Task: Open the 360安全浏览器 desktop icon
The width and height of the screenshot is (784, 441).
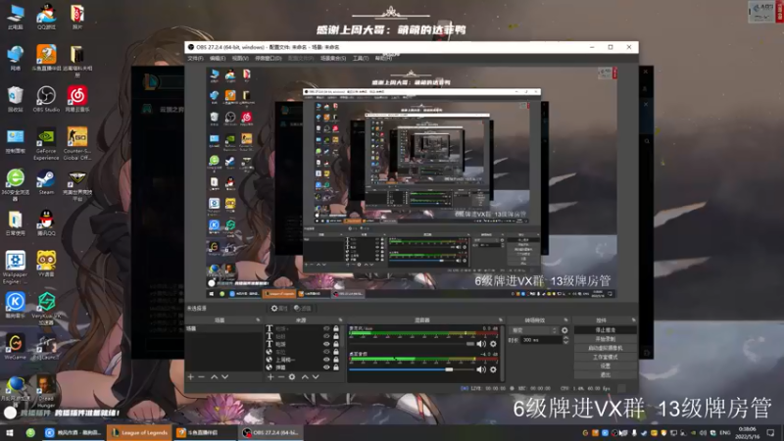Action: (x=15, y=185)
